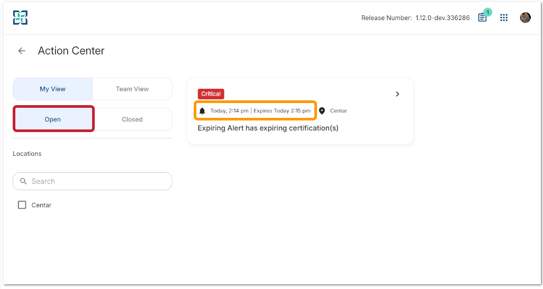Focus the Locations search field

pos(98,181)
